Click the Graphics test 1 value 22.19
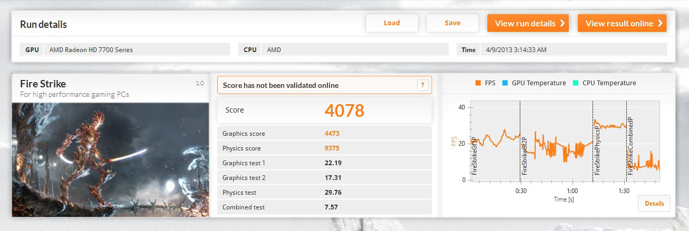The image size is (689, 231). [333, 163]
